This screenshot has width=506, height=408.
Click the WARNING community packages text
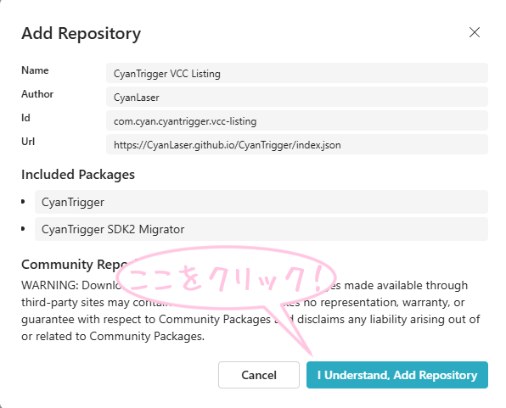point(250,310)
